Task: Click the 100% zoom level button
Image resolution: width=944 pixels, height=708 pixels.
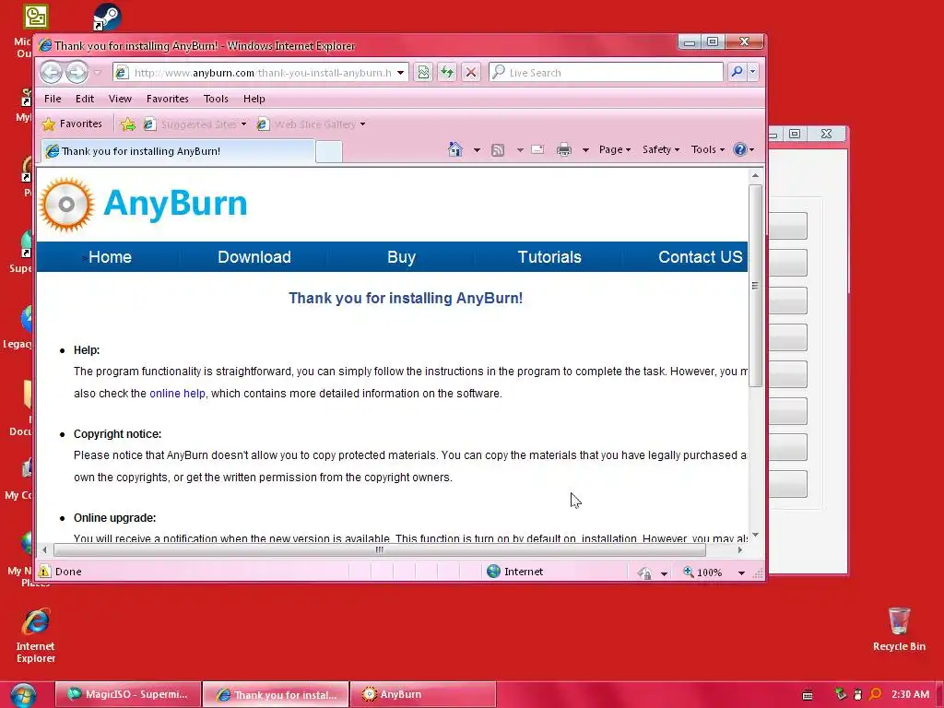Action: point(702,572)
